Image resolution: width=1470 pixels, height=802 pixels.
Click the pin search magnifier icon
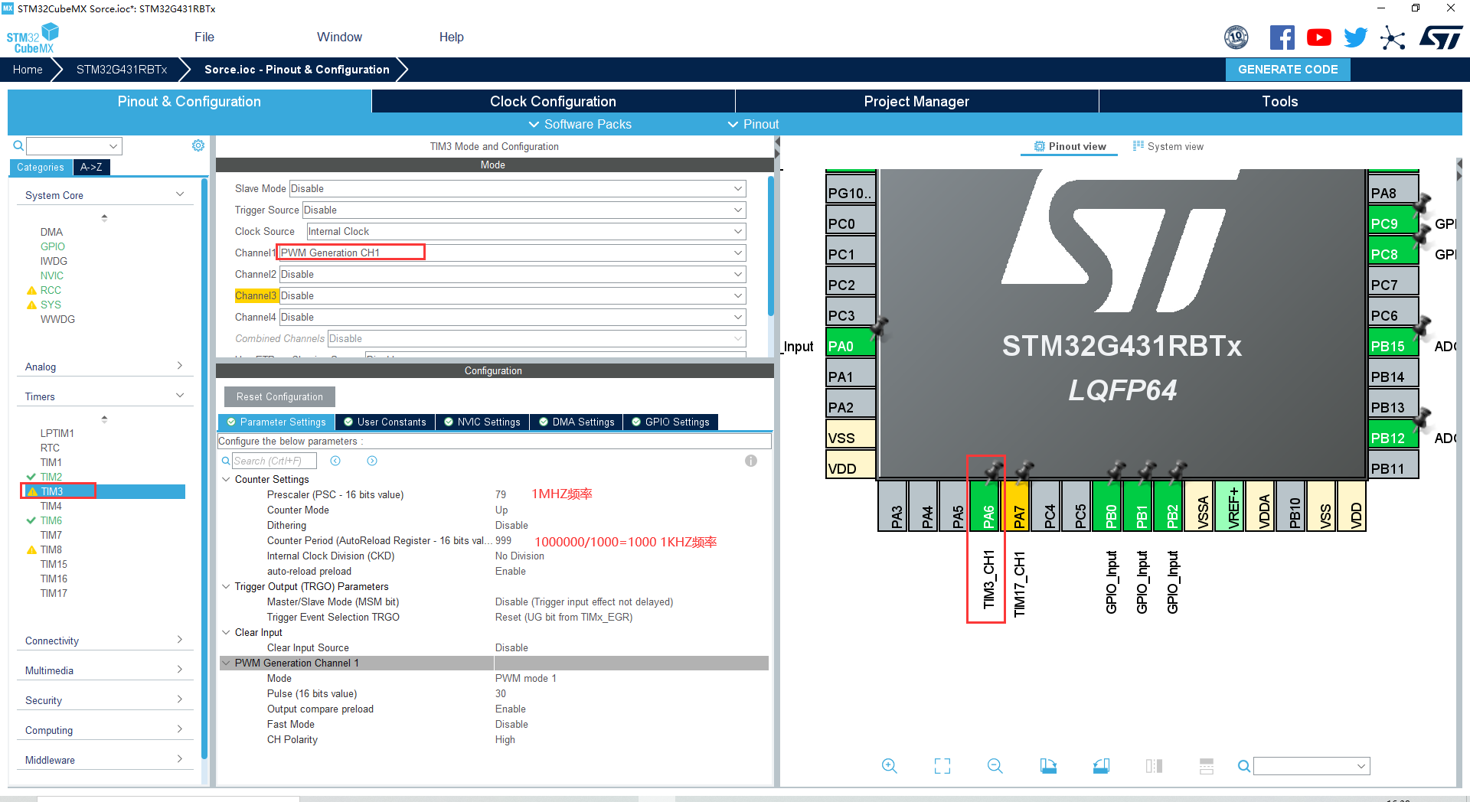pos(1244,766)
